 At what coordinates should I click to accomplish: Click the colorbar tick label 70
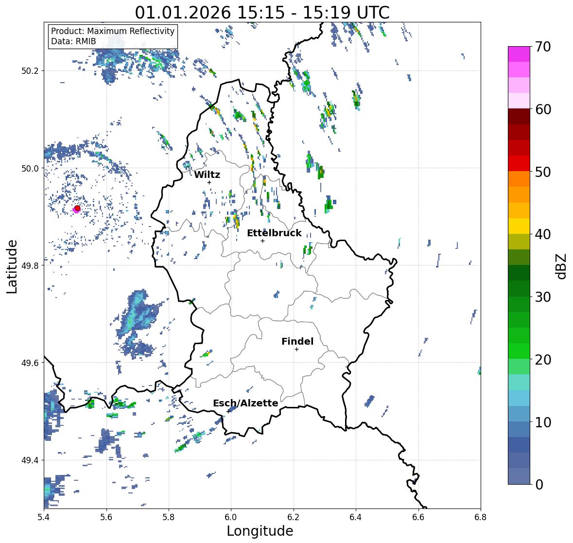point(543,47)
